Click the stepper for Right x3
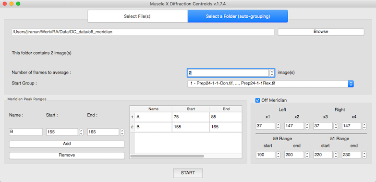The image size is (376, 182). [336, 126]
